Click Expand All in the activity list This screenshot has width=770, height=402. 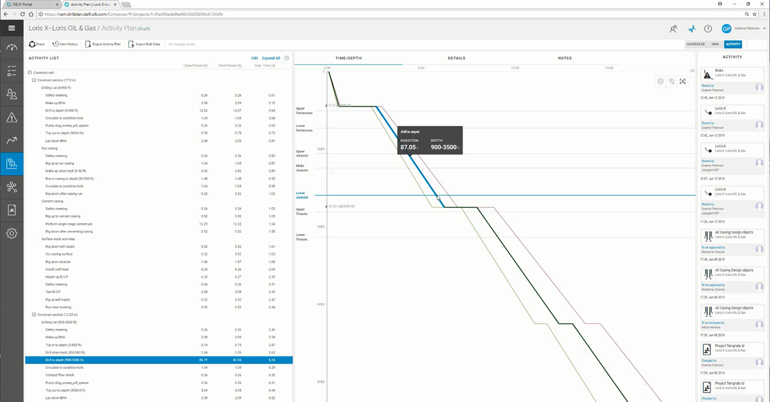tap(271, 58)
